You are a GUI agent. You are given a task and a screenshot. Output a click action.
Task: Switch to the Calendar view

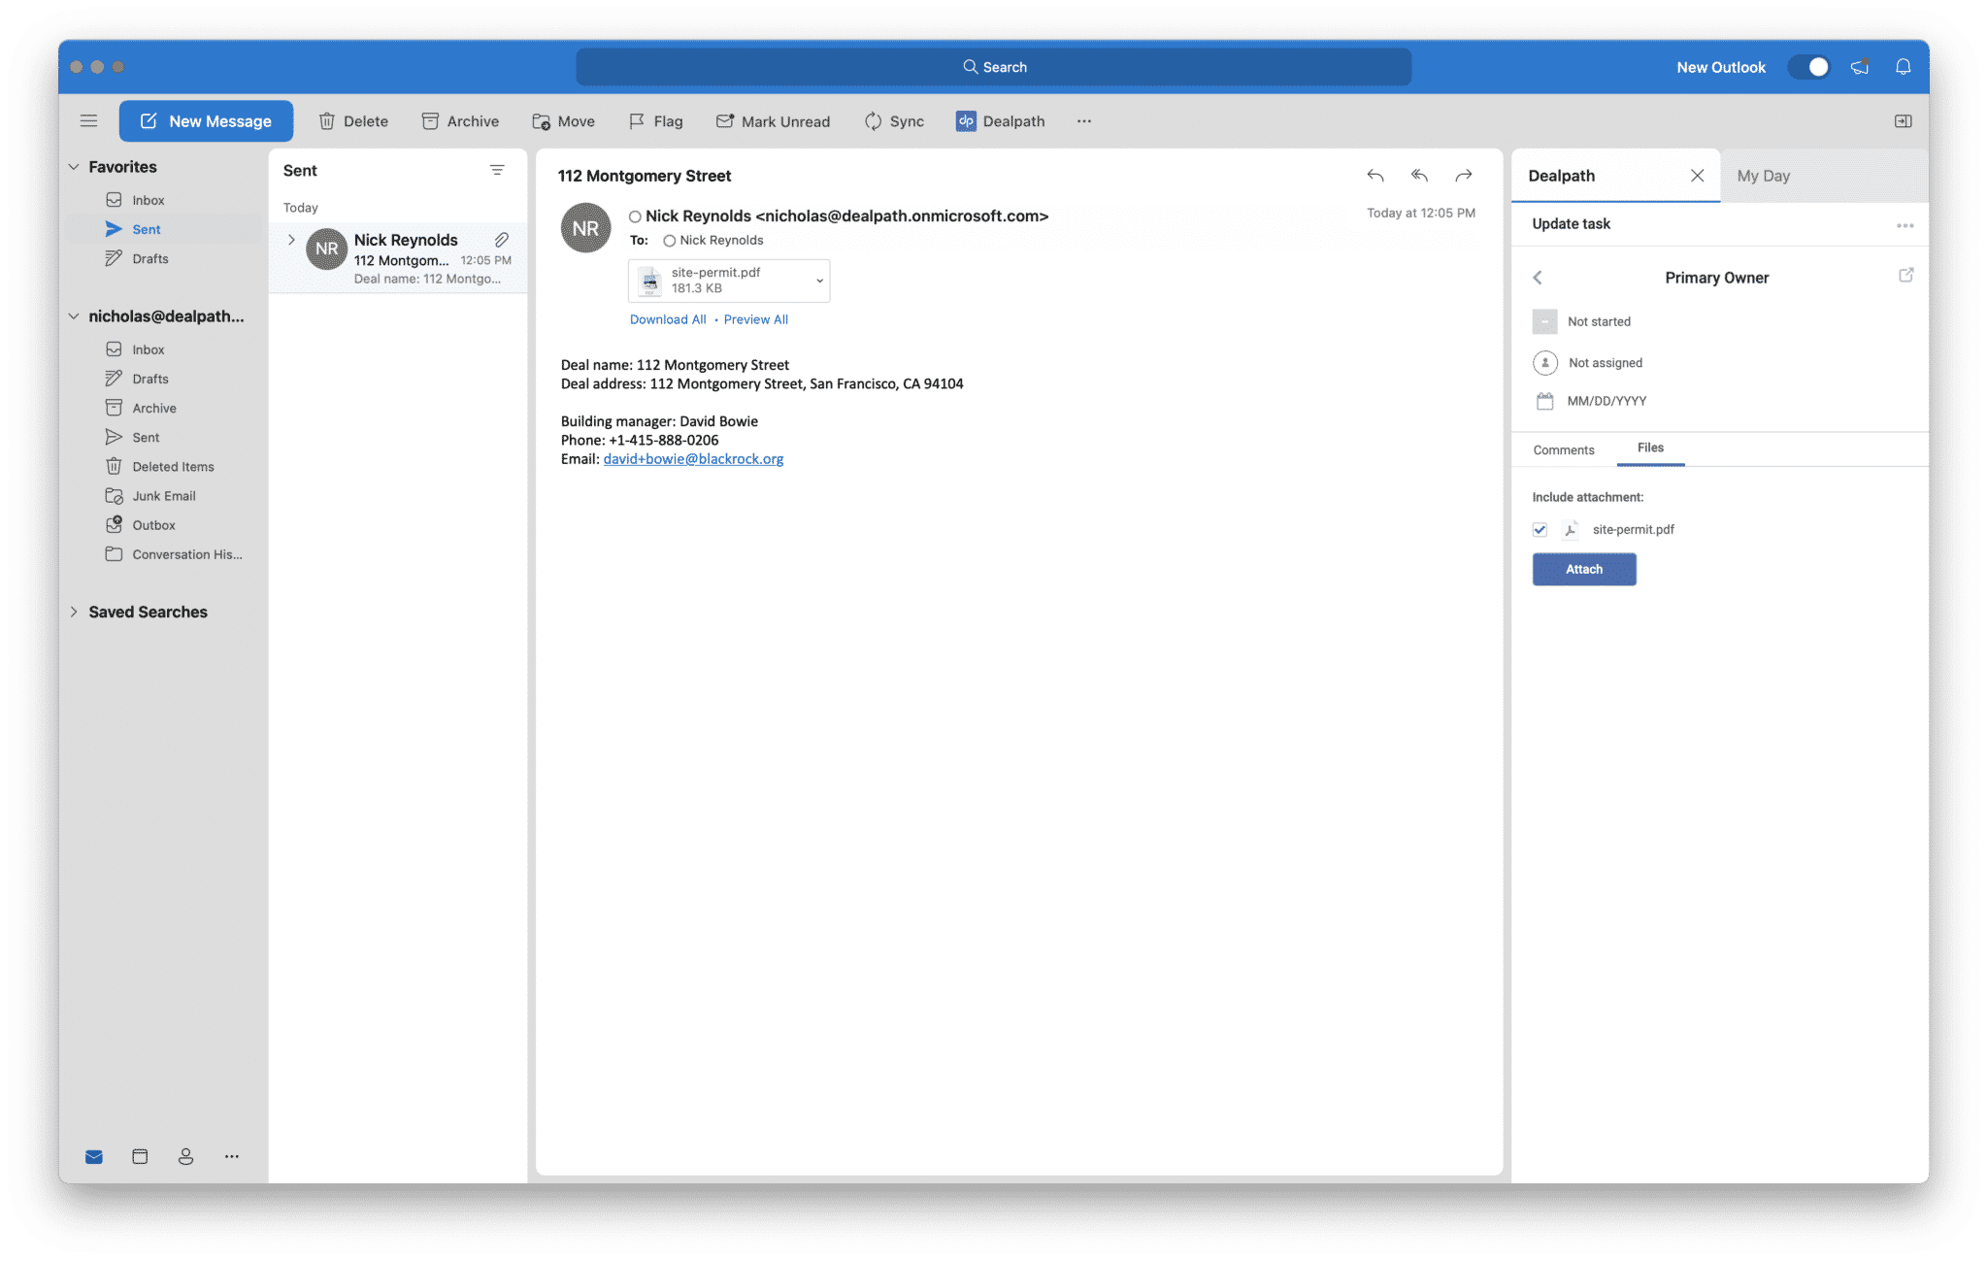pyautogui.click(x=140, y=1156)
